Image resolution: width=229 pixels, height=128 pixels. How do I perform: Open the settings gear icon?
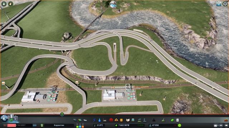[225, 4]
